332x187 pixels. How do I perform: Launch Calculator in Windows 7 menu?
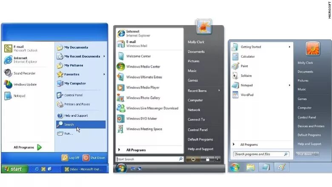coord(243,57)
